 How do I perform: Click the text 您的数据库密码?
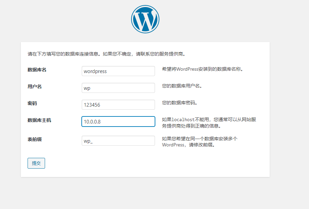180,103
